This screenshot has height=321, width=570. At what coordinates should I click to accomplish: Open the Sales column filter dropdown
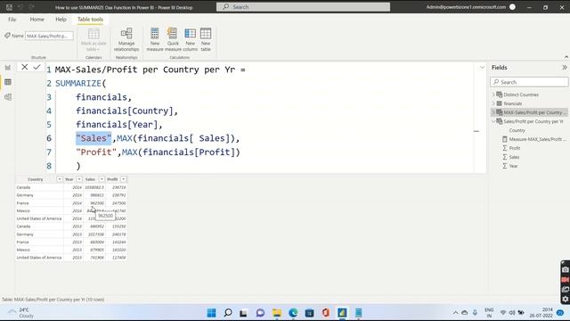[x=102, y=179]
